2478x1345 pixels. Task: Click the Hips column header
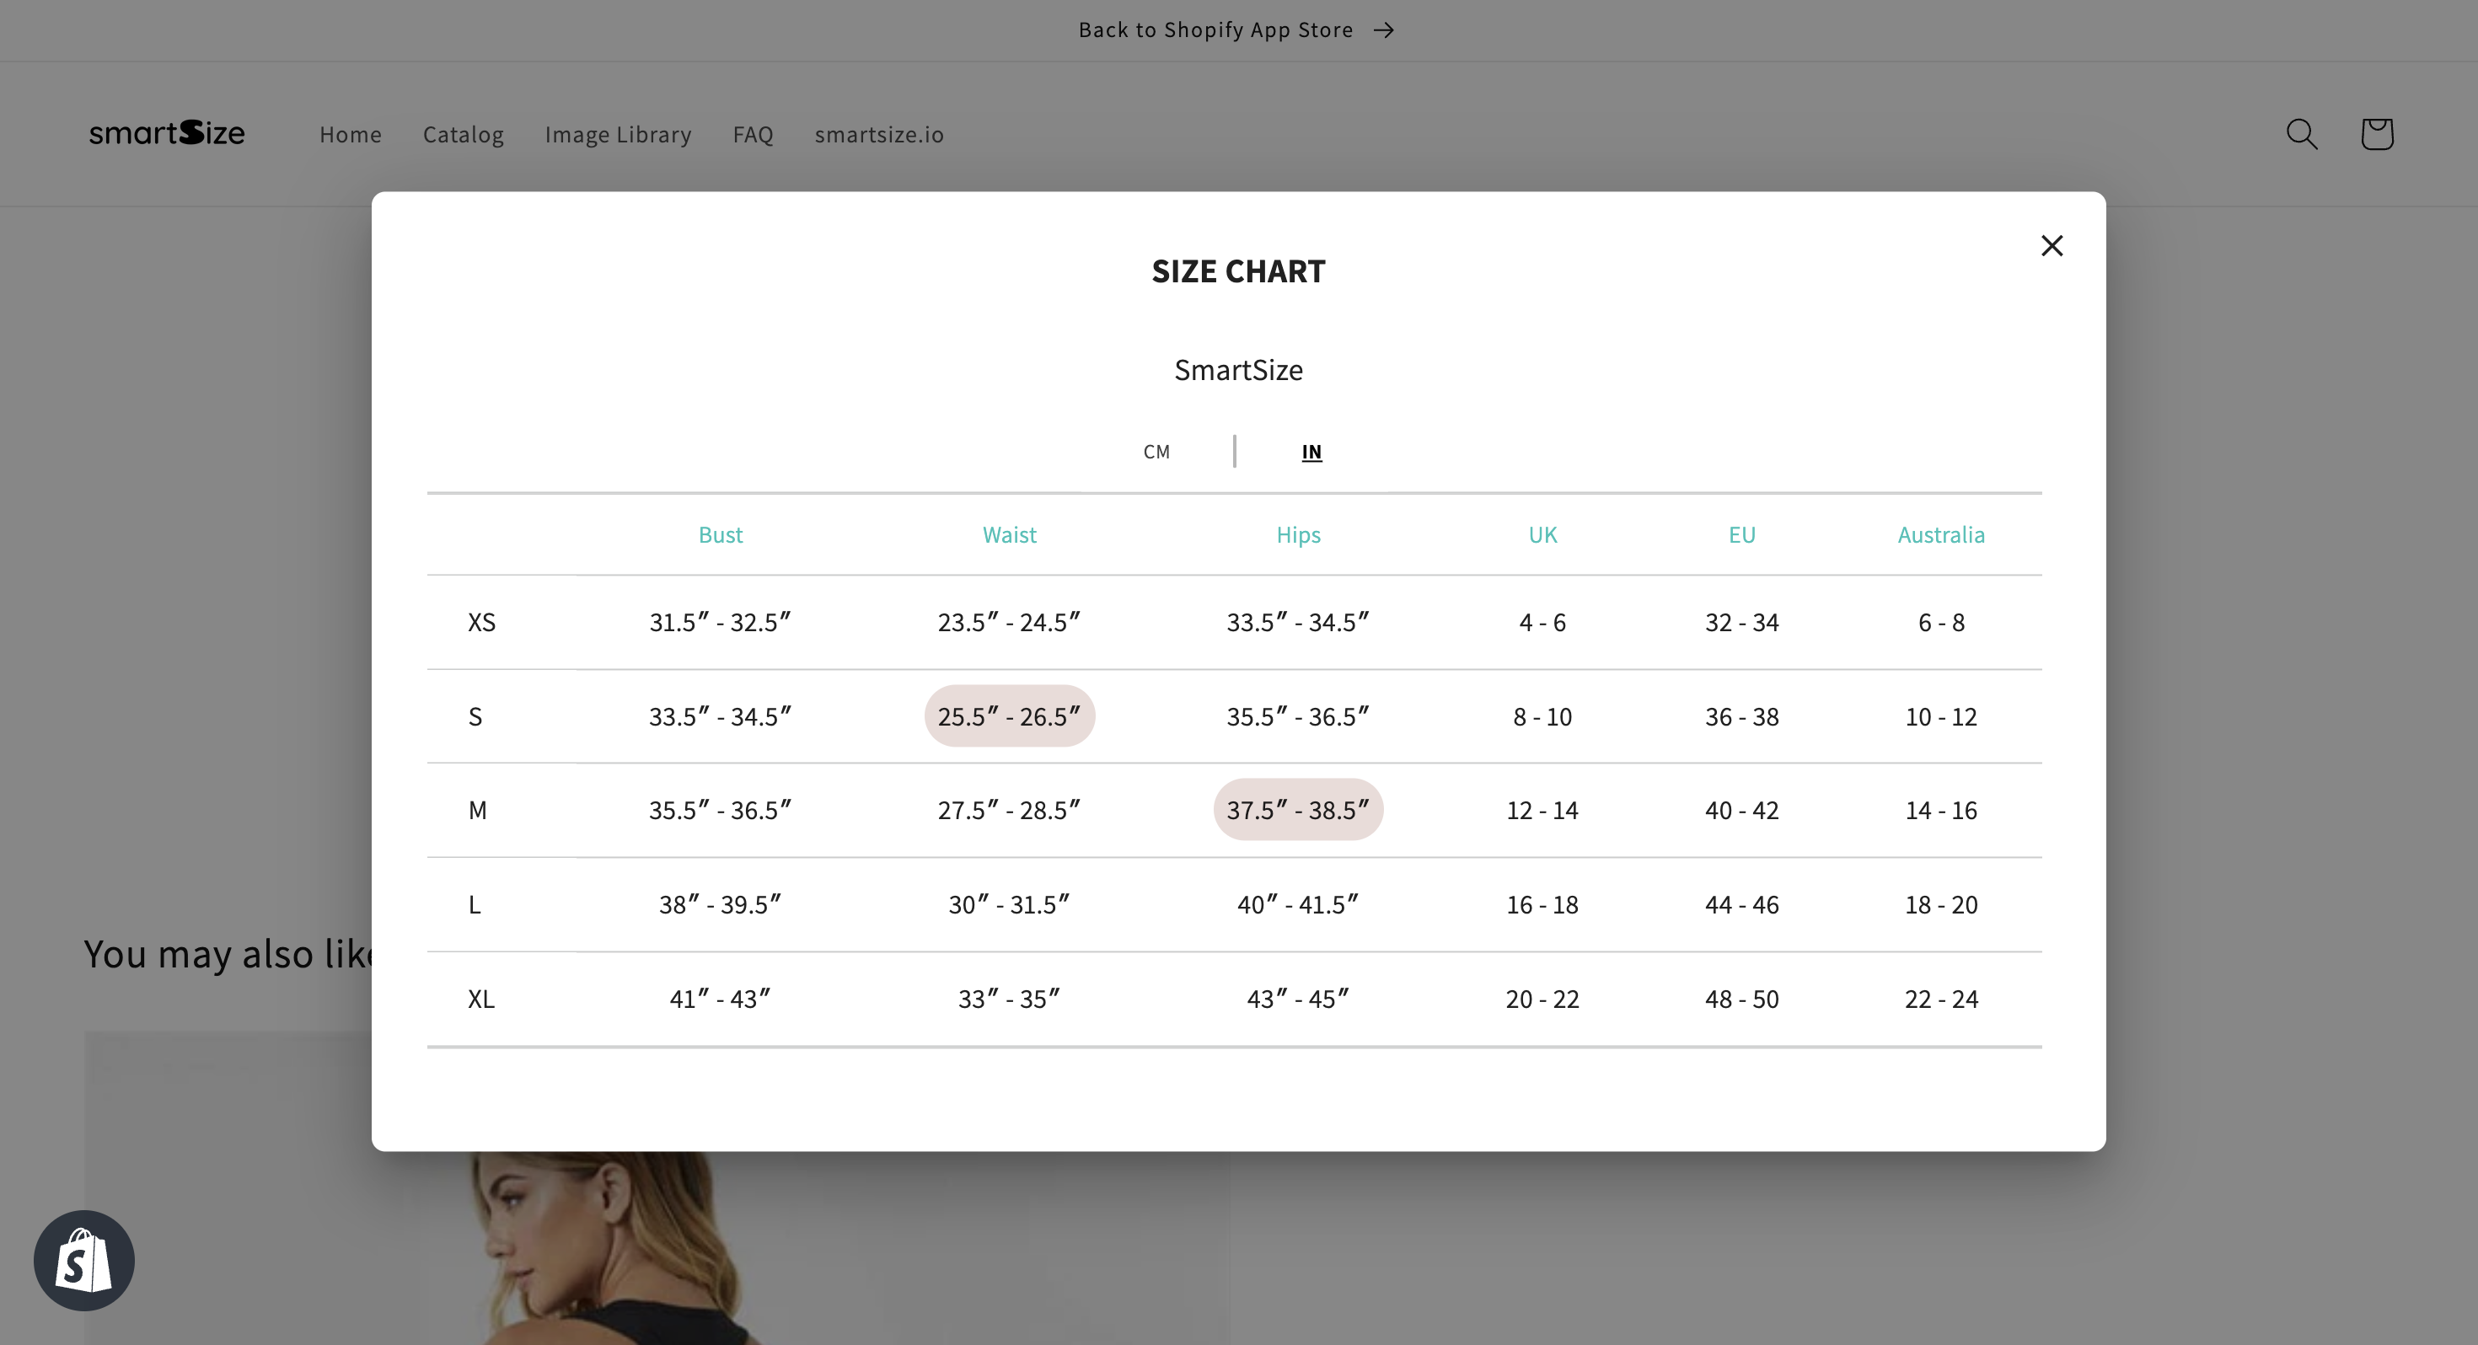click(1298, 535)
